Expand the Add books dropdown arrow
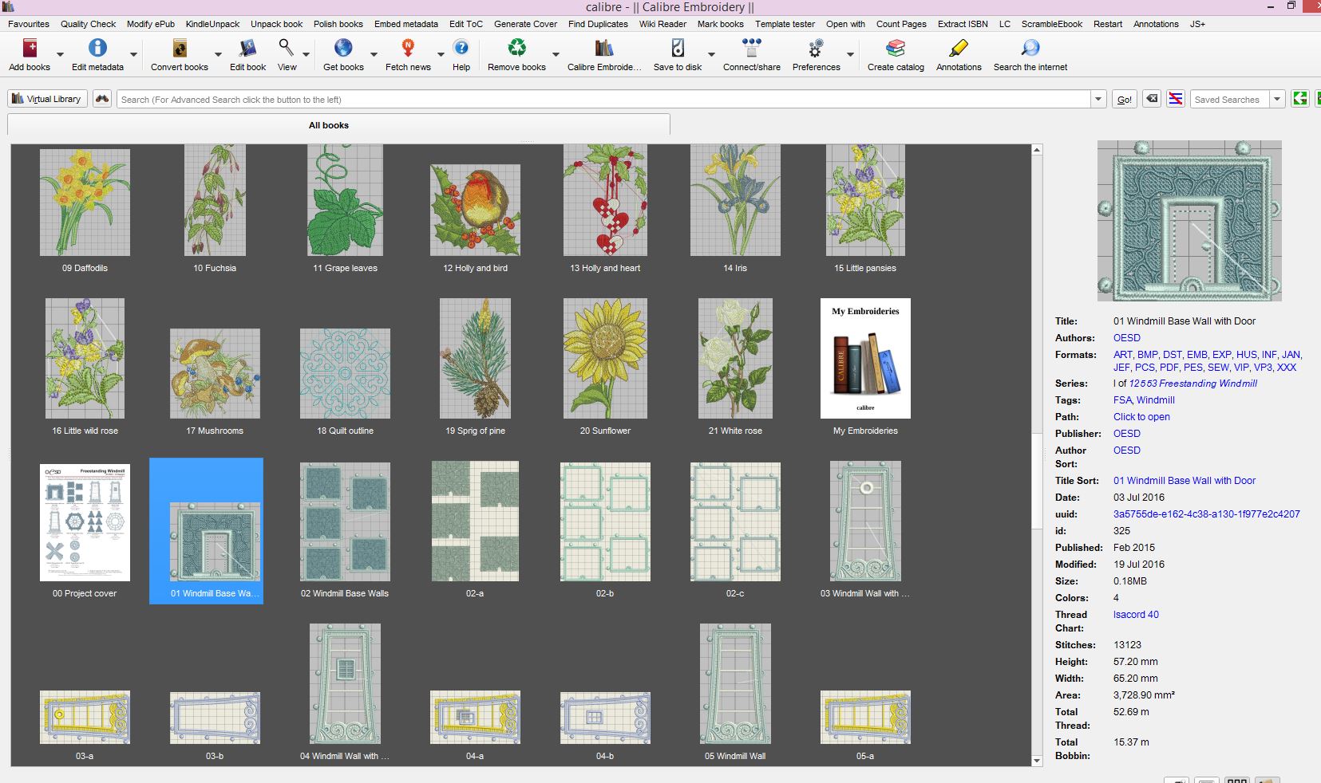This screenshot has width=1321, height=783. click(60, 56)
